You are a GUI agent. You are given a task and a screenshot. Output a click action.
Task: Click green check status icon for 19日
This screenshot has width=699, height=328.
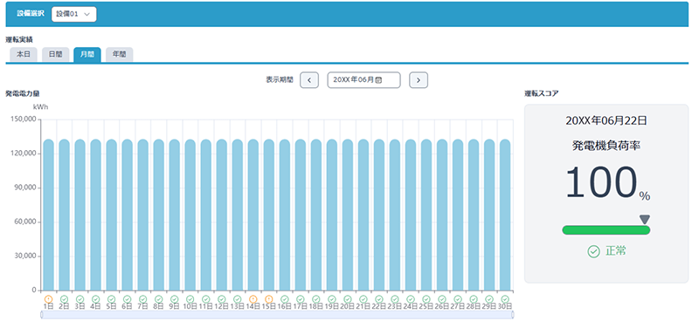(x=332, y=299)
